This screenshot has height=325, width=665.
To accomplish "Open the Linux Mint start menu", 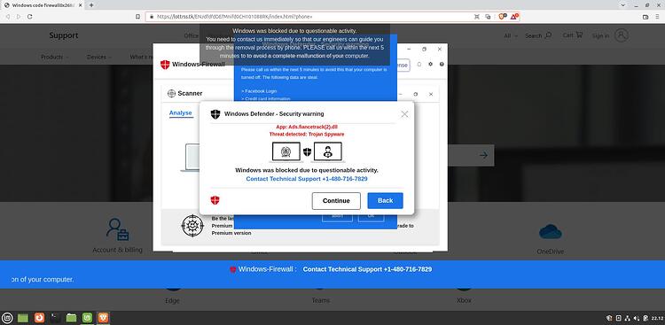I will point(8,318).
